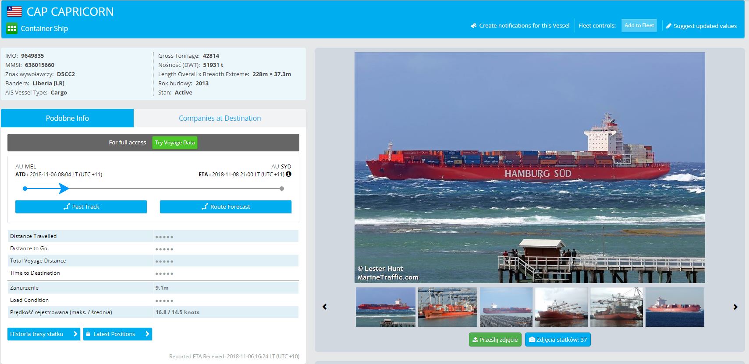Select the last ship photo thumbnail
Viewport: 749px width, 364px height.
click(x=675, y=307)
